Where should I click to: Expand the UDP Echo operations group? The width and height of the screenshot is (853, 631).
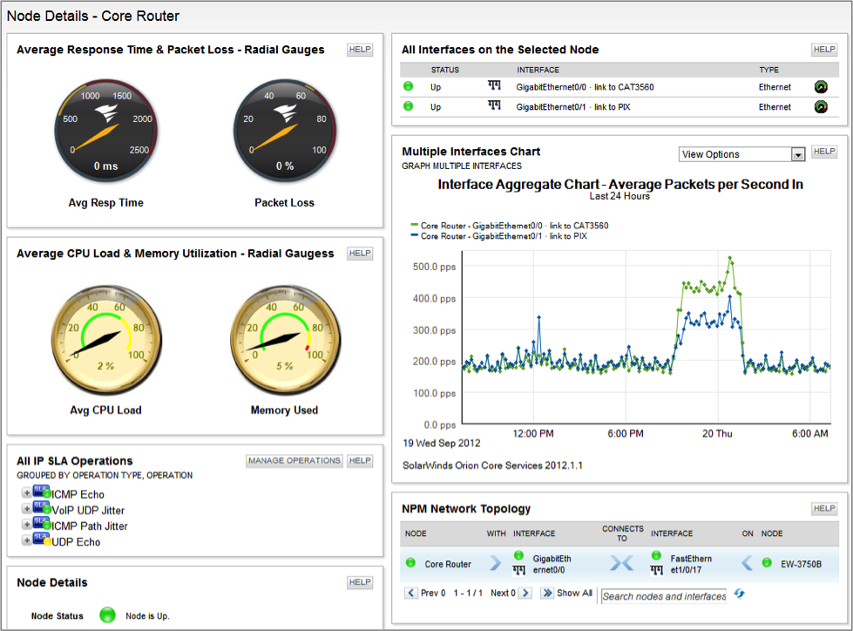pos(26,540)
